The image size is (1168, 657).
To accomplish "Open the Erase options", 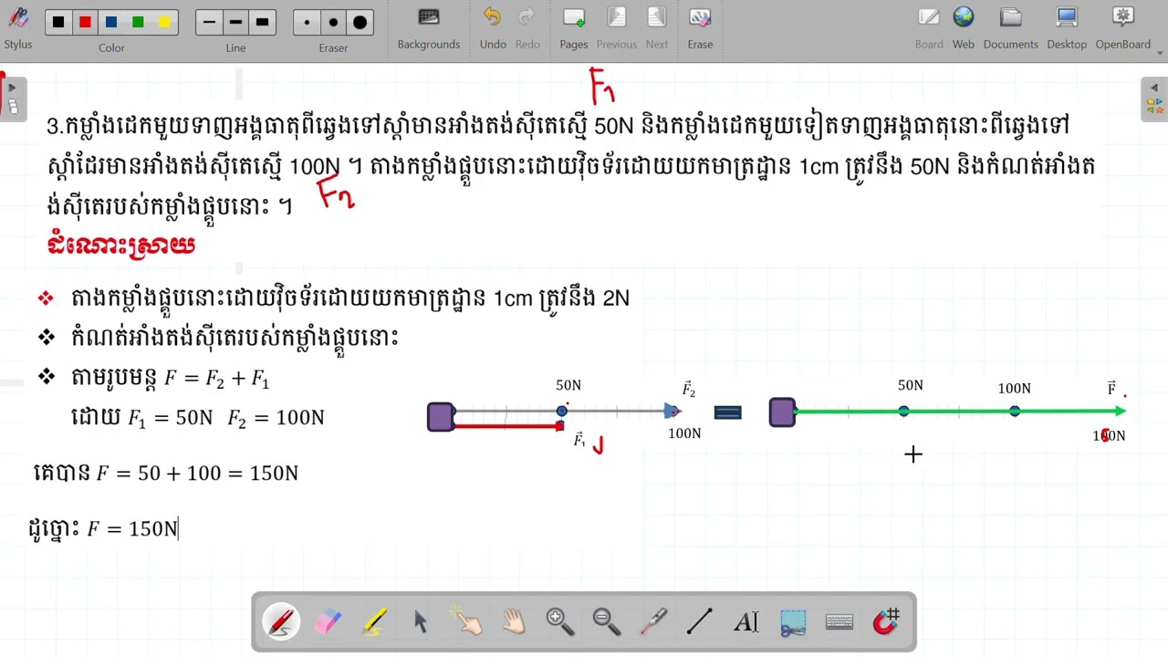I will [x=700, y=27].
